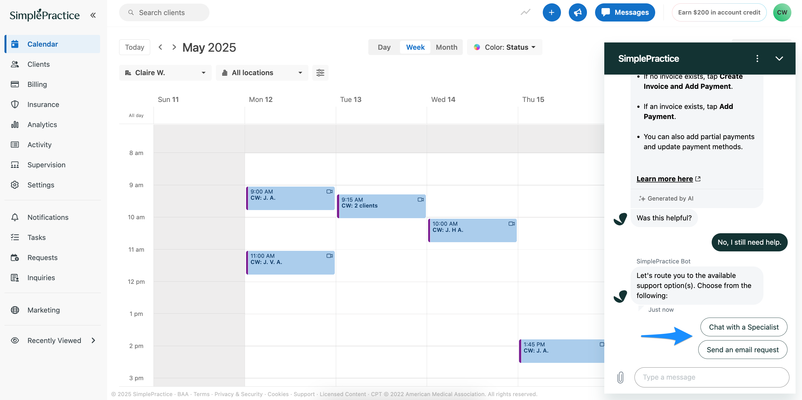Click the Support footer link
Viewport: 802px width, 400px height.
[304, 394]
